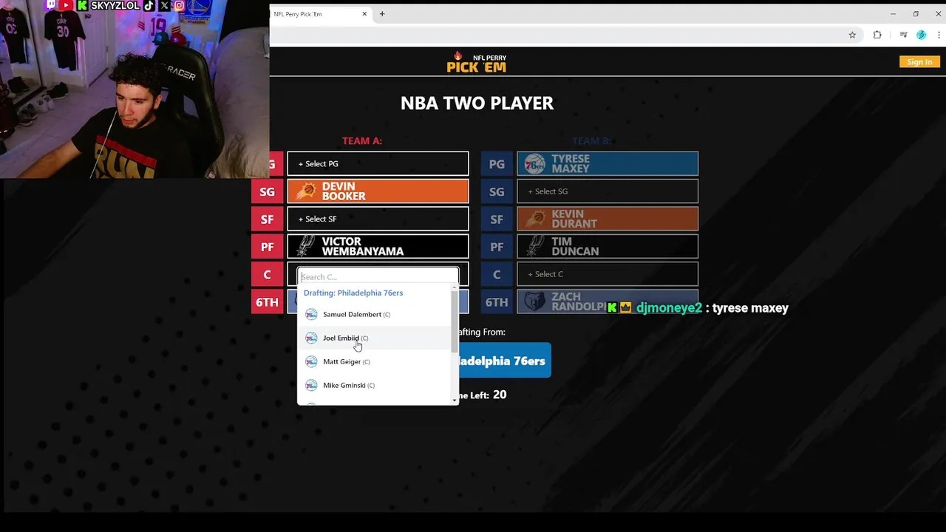Click the Twitch icon in stream overlay
Viewport: 946px width, 532px height.
coord(51,5)
